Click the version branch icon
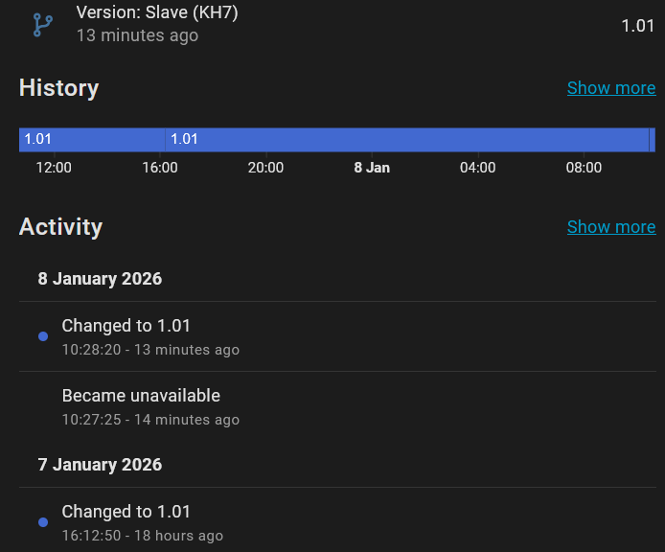 point(43,25)
